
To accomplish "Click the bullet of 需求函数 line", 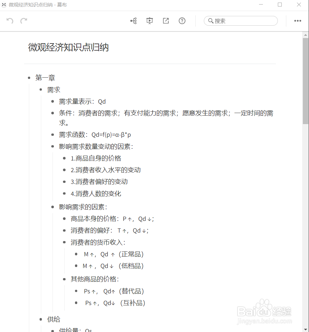I will tap(53, 135).
